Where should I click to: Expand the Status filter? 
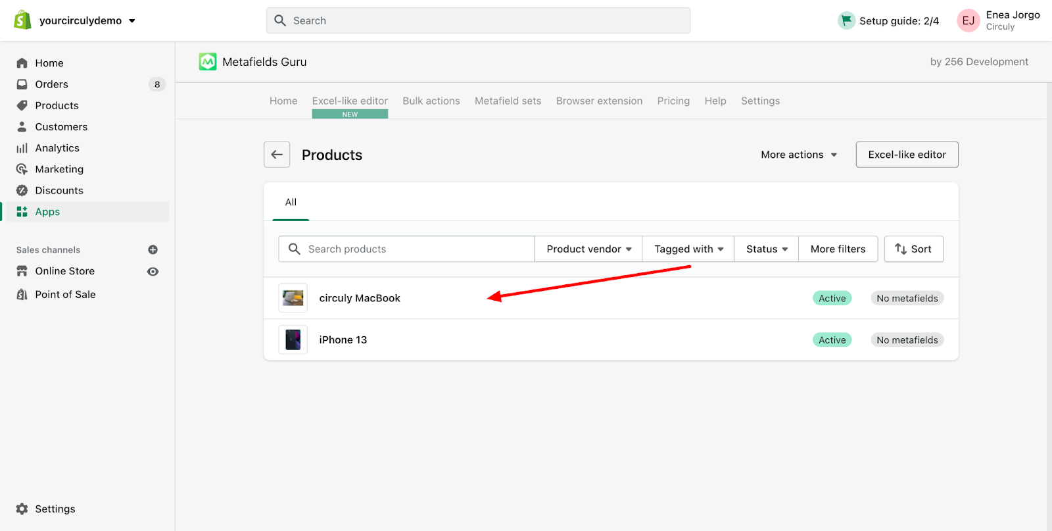coord(767,249)
